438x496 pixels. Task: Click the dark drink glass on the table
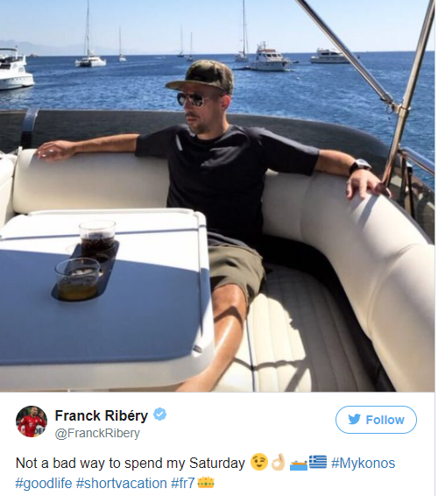pos(97,240)
